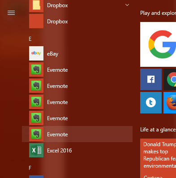Launch the highlighted Evernote entry above Excel

click(77, 134)
